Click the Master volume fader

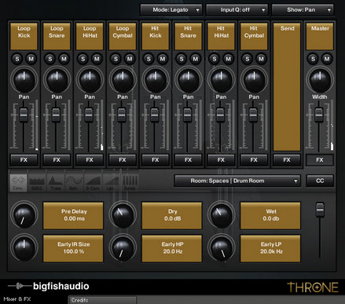[319, 115]
